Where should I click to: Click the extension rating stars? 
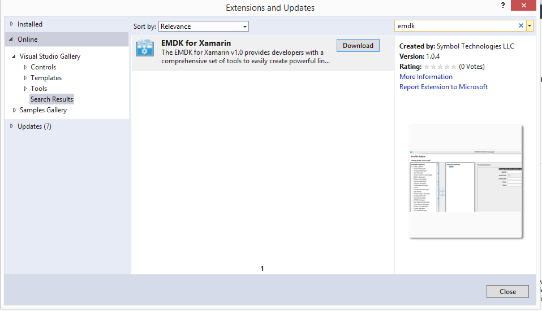(440, 67)
